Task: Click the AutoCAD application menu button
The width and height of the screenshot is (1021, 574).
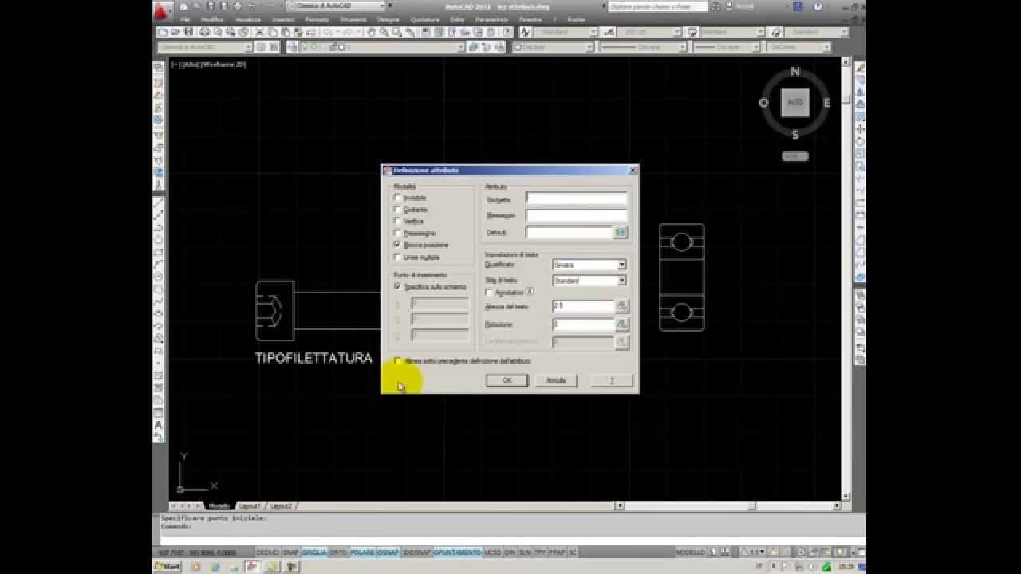Action: point(162,10)
